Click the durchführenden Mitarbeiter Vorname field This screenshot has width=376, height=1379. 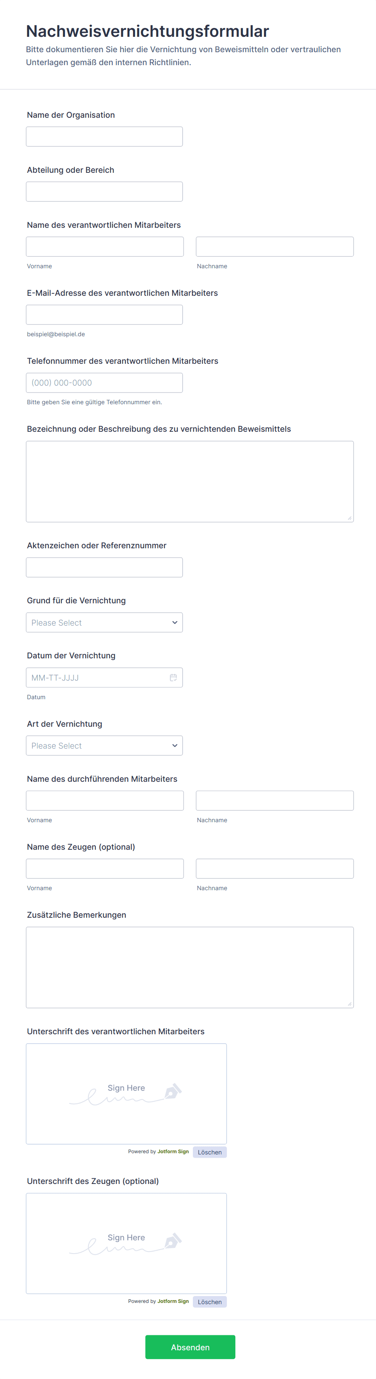pyautogui.click(x=105, y=801)
